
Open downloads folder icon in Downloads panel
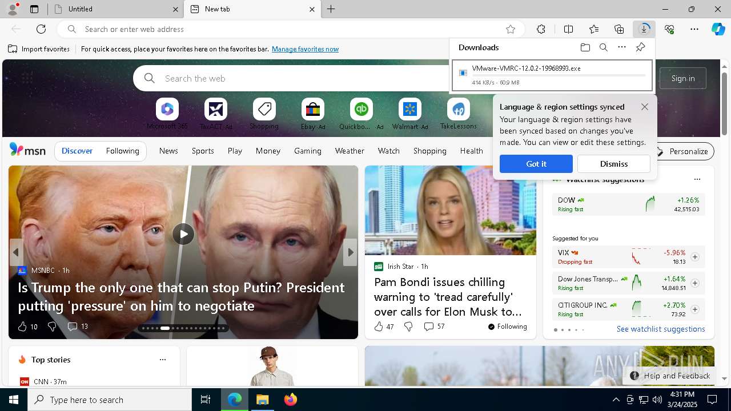[x=585, y=47]
